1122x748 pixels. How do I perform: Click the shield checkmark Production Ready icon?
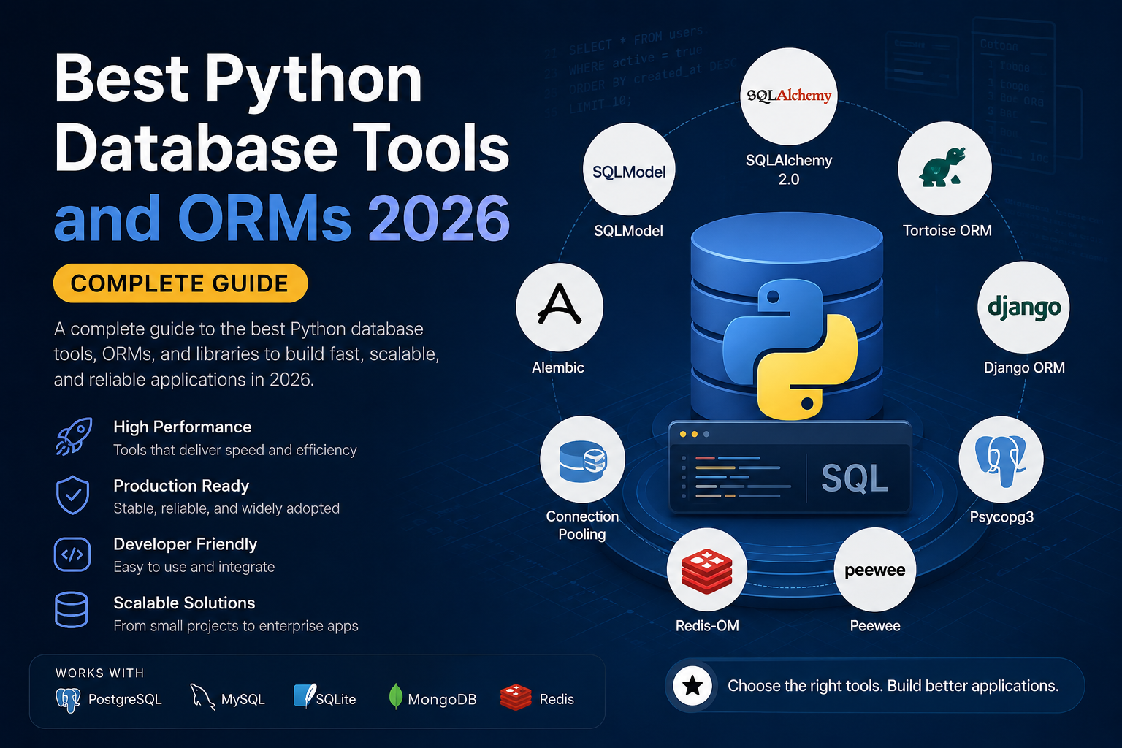tap(72, 496)
